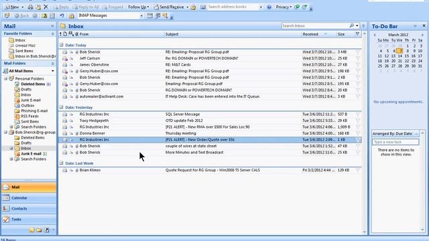Click the Attachment paperclip column header
Viewport: 429px width, 241px height.
point(76,34)
